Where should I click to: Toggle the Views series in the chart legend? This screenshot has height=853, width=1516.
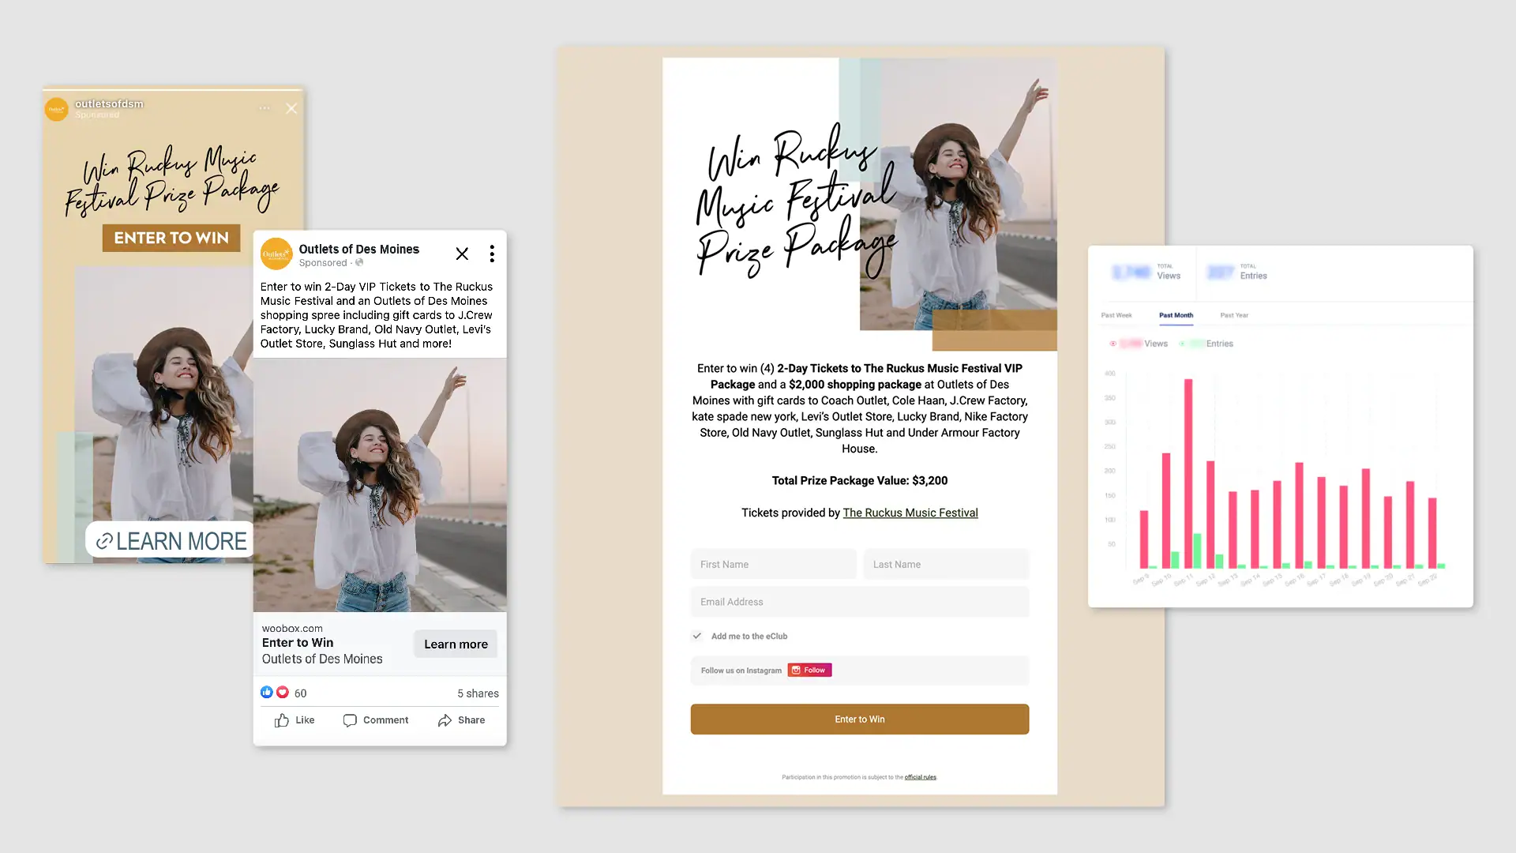pyautogui.click(x=1138, y=344)
